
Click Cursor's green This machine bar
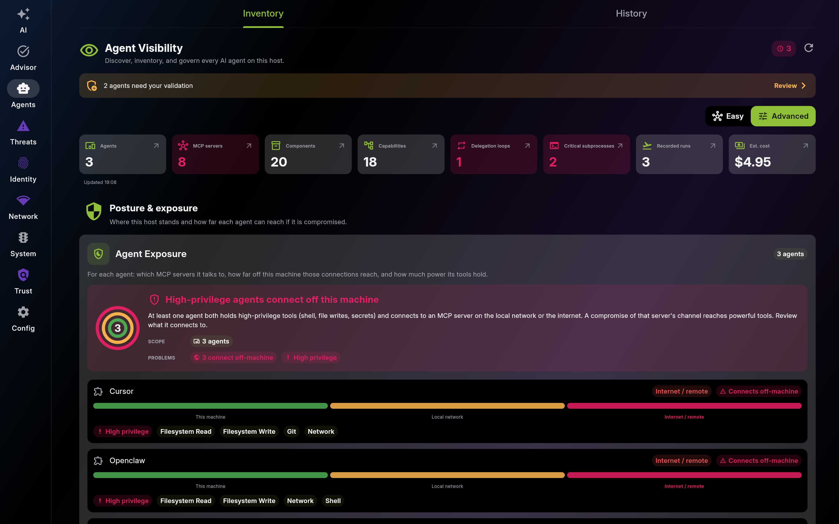click(210, 406)
